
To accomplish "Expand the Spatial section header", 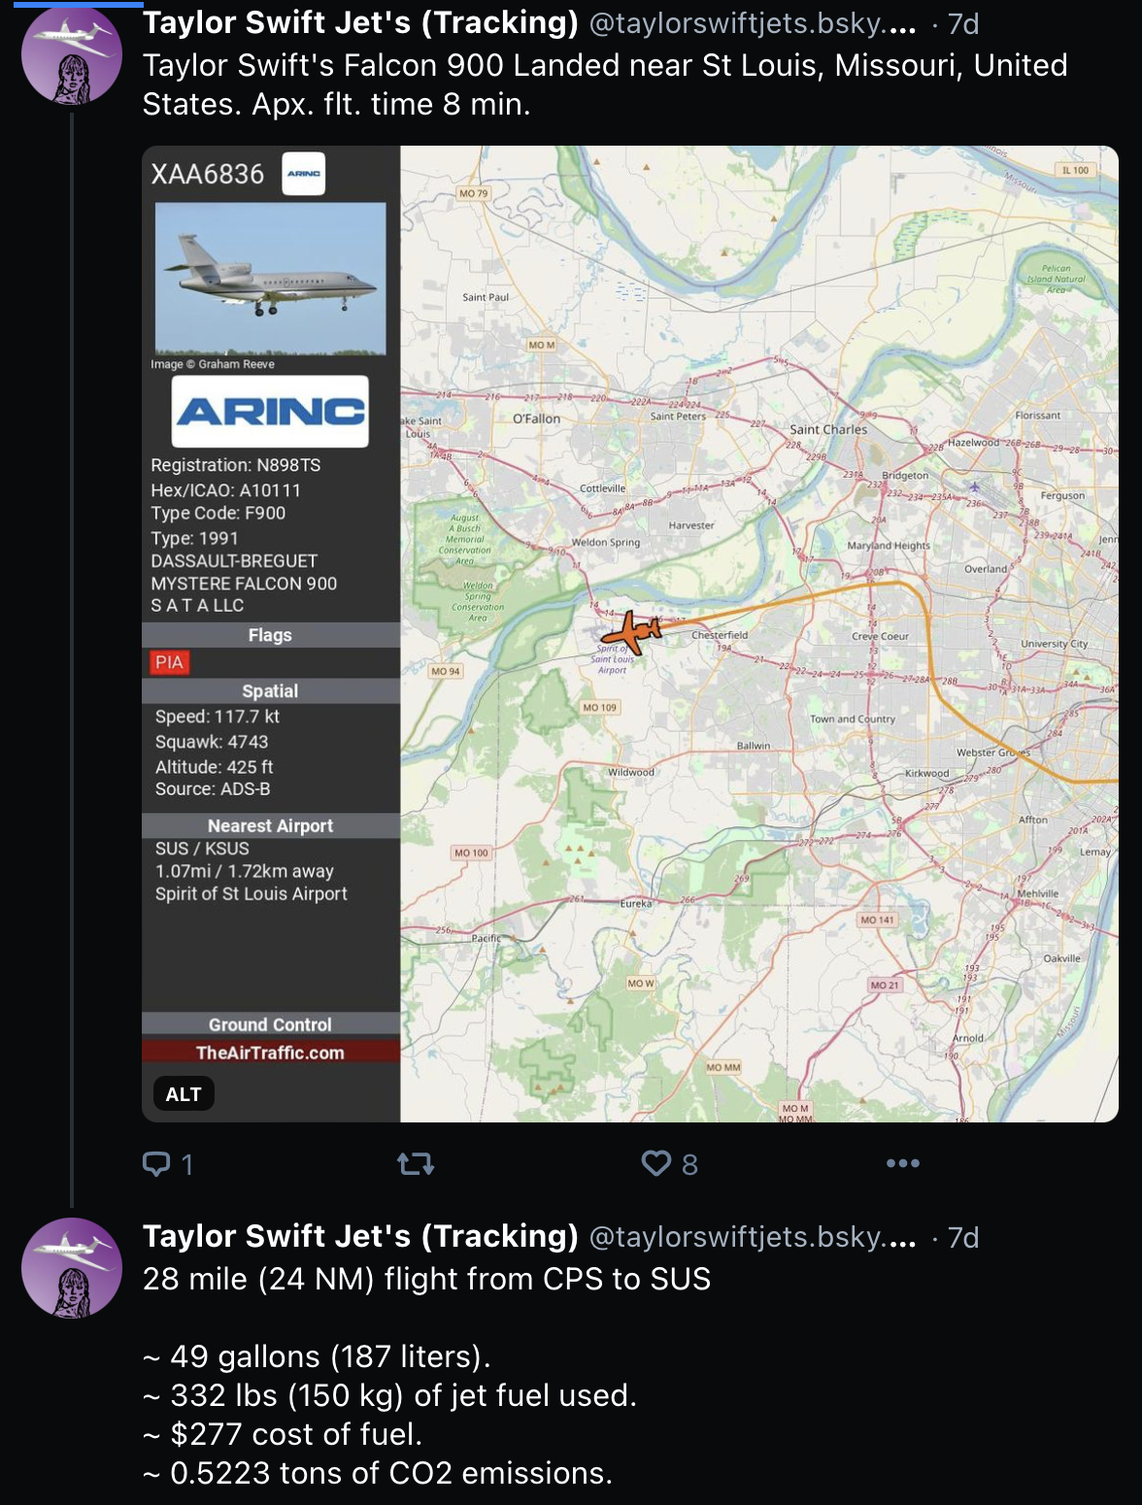I will tap(270, 691).
